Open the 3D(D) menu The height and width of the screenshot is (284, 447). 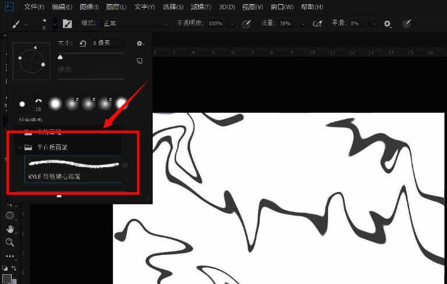[x=227, y=7]
